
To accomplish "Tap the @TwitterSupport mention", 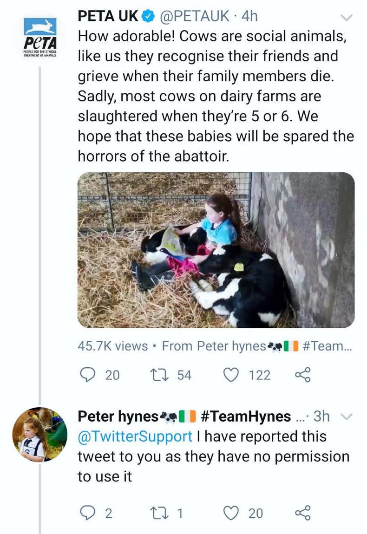I will [x=135, y=436].
